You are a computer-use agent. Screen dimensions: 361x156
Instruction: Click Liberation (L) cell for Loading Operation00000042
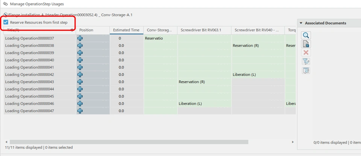coord(244,75)
